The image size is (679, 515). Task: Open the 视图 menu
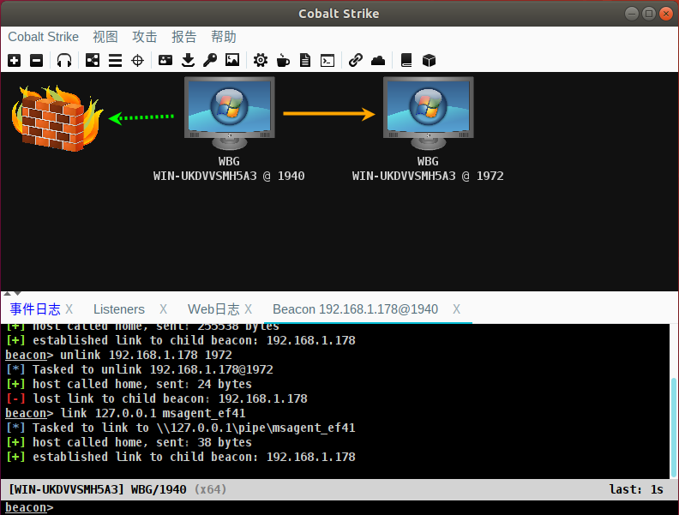click(x=105, y=37)
